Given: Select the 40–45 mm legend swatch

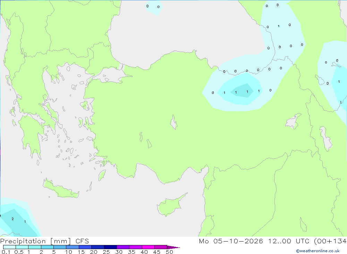Looking at the screenshot, I should [148, 247].
